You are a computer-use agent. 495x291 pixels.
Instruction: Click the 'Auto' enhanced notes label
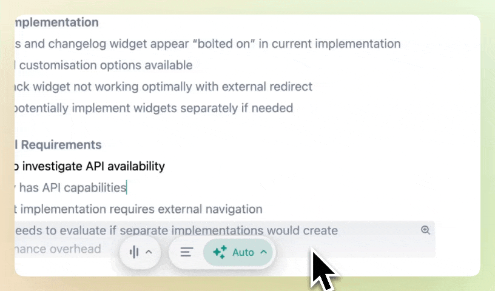[243, 252]
